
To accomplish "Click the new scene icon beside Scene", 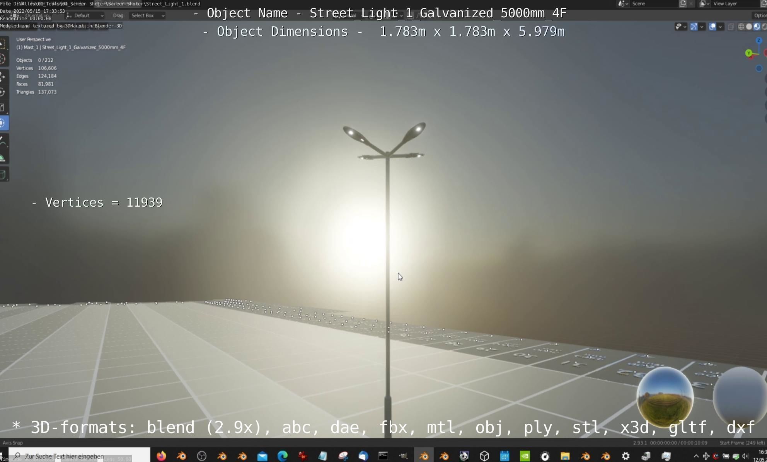I will tap(683, 3).
